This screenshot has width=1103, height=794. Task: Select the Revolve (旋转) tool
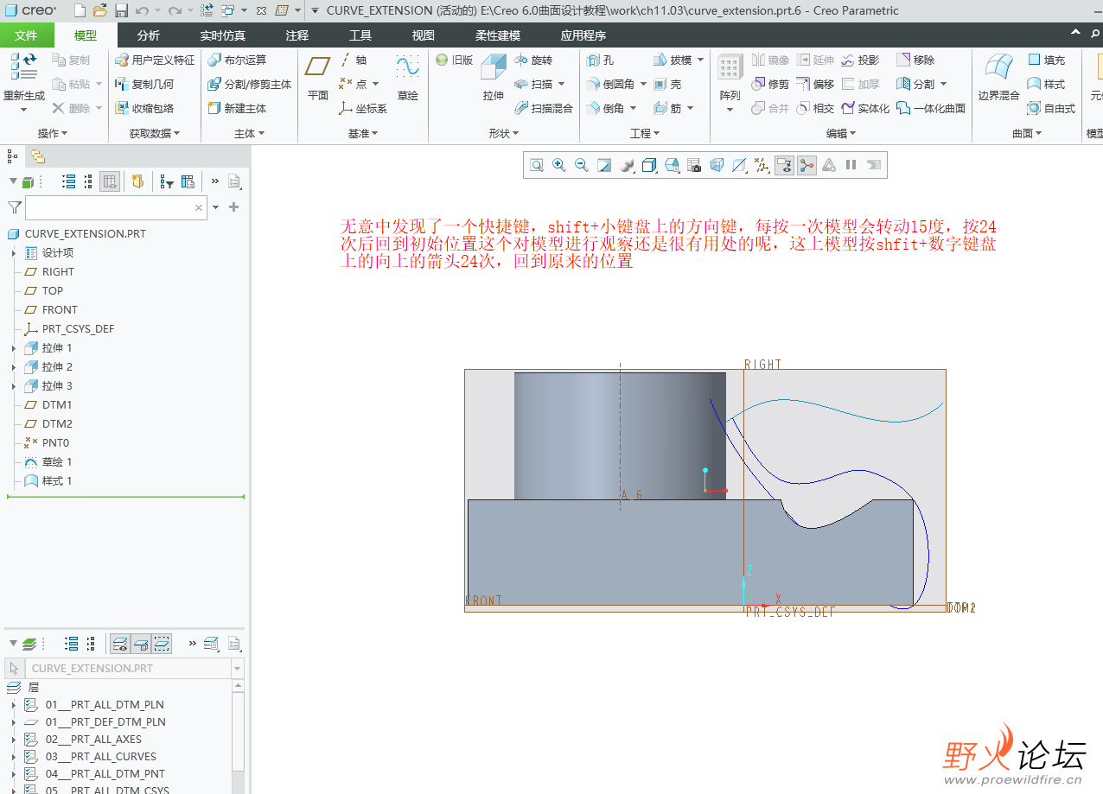coord(532,60)
